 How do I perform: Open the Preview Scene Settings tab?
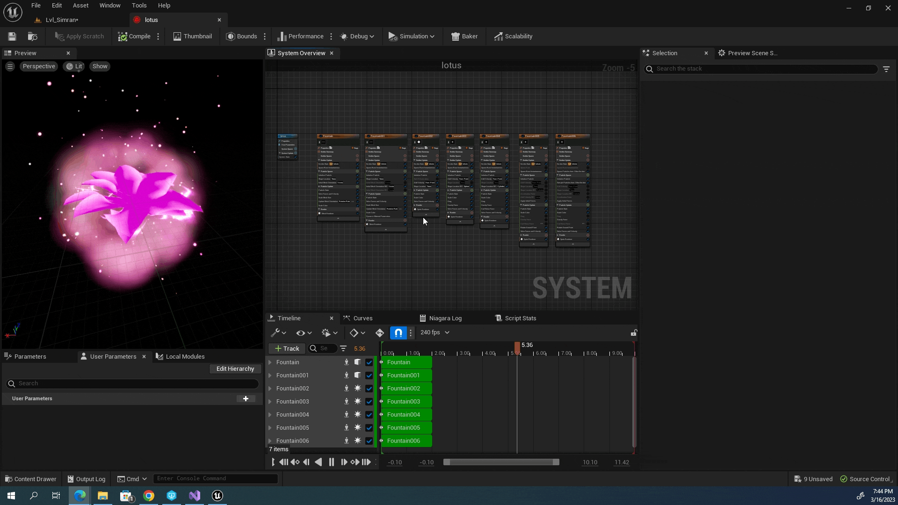748,53
